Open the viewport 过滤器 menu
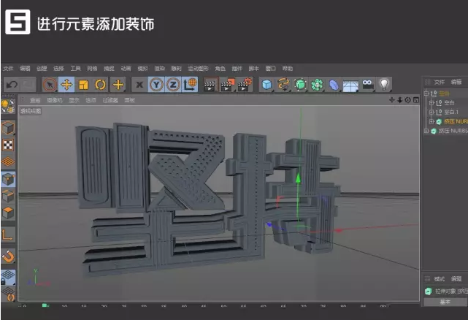Viewport: 468px width, 320px height. (110, 100)
